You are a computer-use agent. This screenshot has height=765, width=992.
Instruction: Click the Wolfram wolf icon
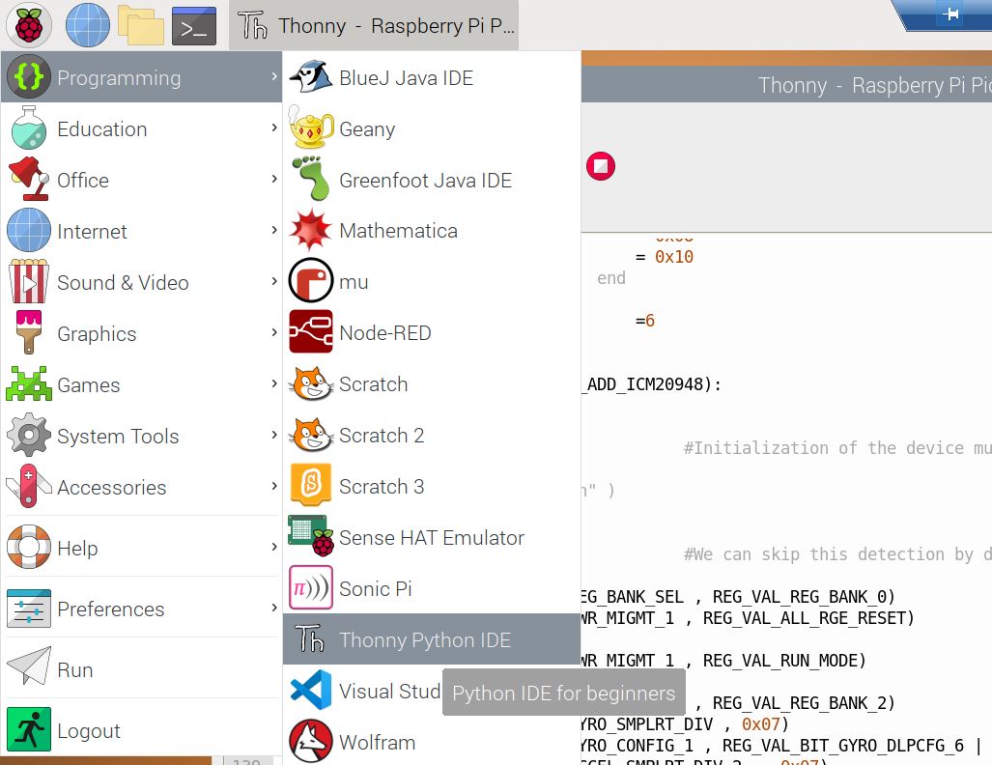[x=311, y=741]
